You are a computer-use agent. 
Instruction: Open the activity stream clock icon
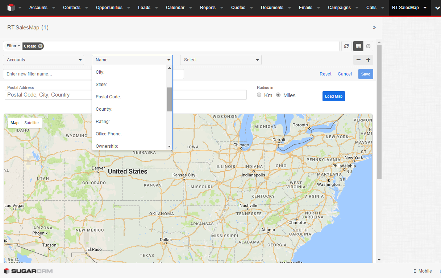click(368, 46)
